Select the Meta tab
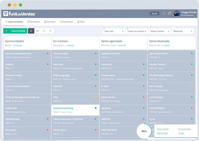Viewport: 199px width, 141px height. (81, 22)
